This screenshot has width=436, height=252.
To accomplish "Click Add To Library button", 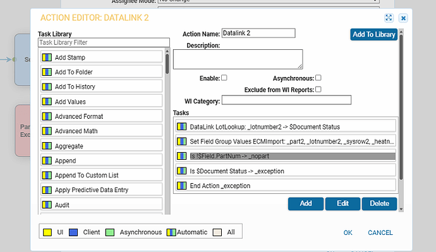I will click(x=373, y=35).
